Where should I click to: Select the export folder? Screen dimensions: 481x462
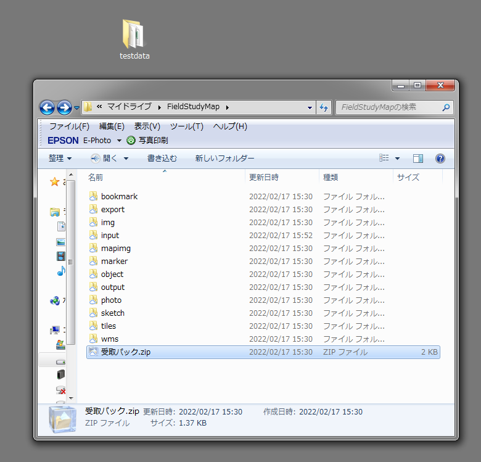pyautogui.click(x=263, y=209)
